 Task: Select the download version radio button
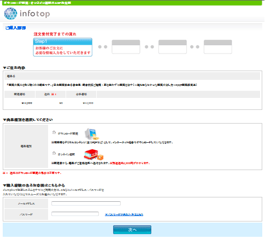click(54, 132)
